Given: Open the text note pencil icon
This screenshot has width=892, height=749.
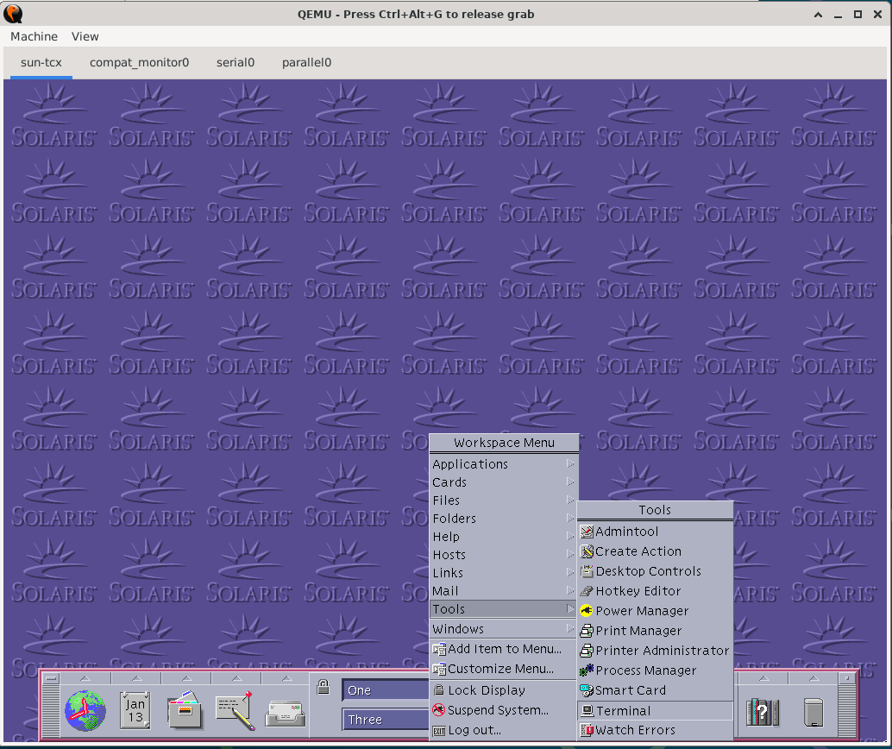Looking at the screenshot, I should (235, 711).
